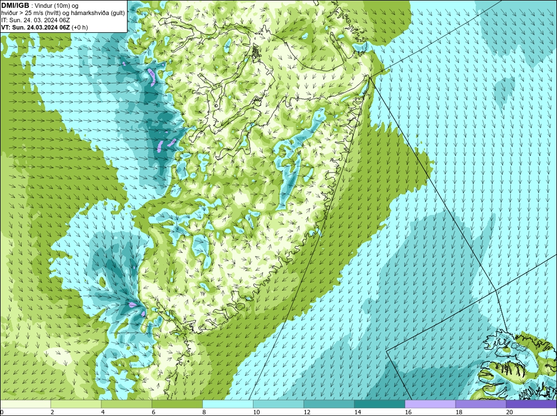Screen dimensions: 557x416
Task: Click the 2–4 m/s light green swatch
Action: click(x=76, y=404)
